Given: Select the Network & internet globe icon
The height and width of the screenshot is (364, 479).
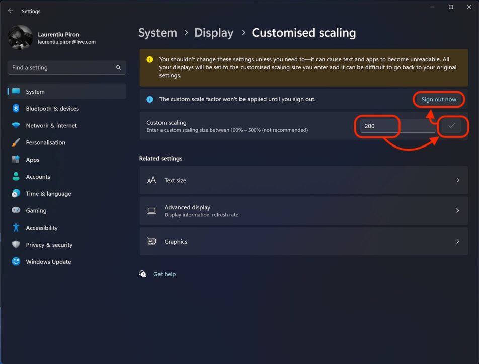Looking at the screenshot, I should 15,125.
